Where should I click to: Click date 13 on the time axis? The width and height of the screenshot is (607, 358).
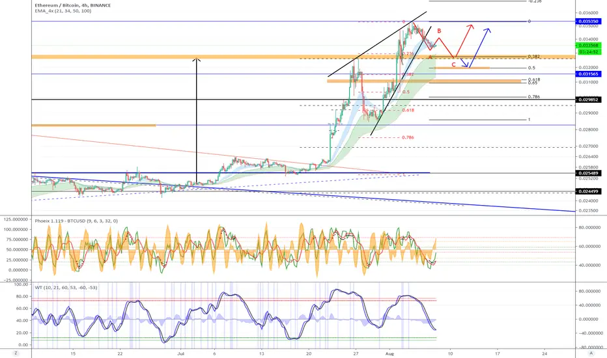click(262, 353)
